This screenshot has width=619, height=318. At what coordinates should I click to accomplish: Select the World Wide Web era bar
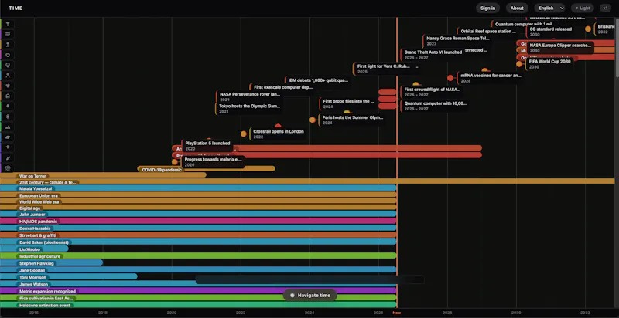tap(198, 201)
